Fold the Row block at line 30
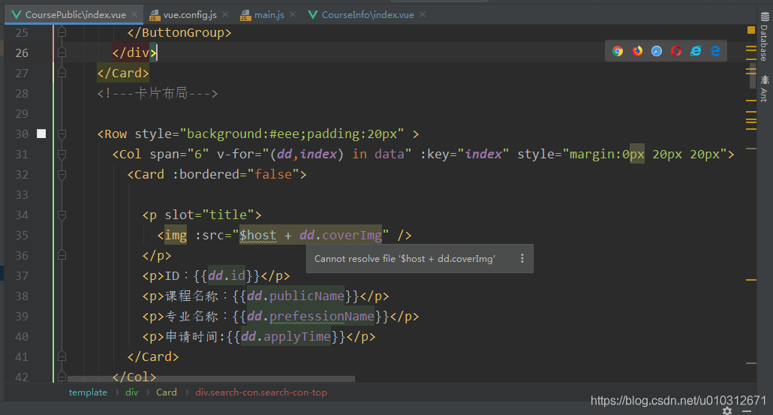The width and height of the screenshot is (773, 415). pyautogui.click(x=62, y=134)
